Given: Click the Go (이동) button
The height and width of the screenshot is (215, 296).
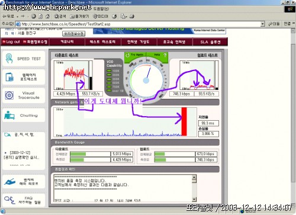Looking at the screenshot, I should [x=274, y=24].
